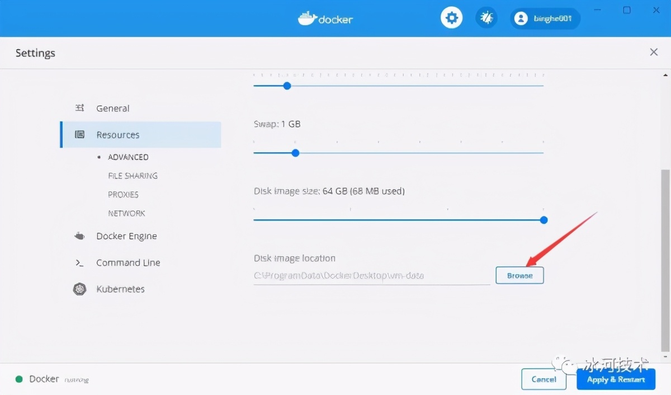The height and width of the screenshot is (395, 671).
Task: Click the Kubernetes wheel icon
Action: [x=79, y=289]
